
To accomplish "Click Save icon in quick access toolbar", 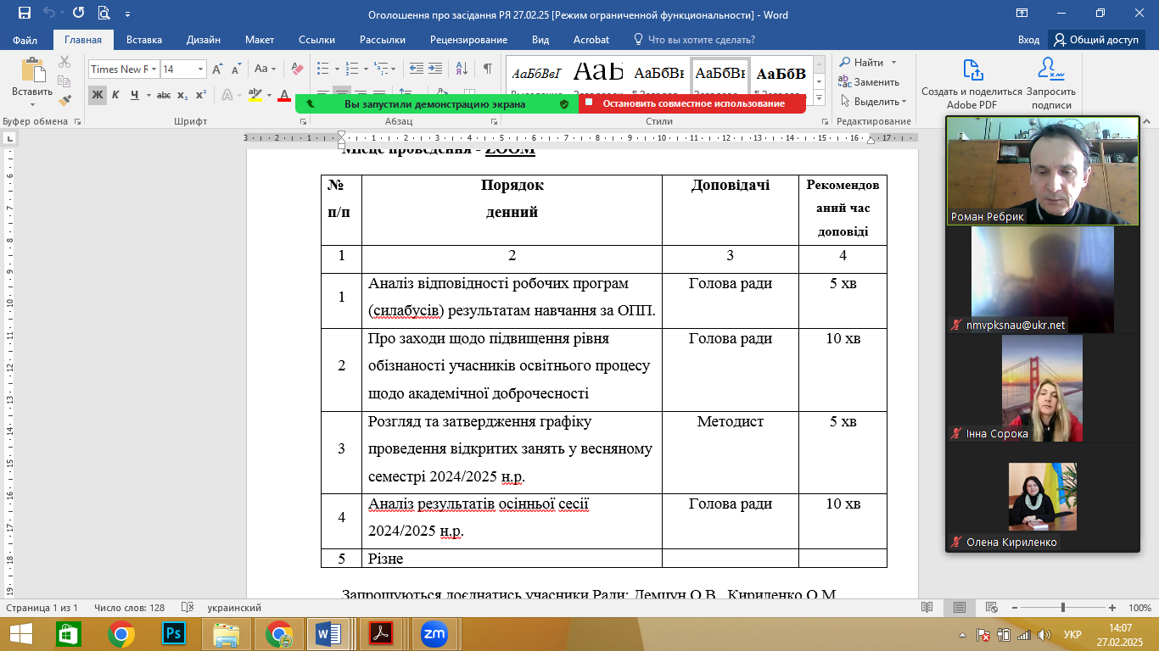I will 24,14.
